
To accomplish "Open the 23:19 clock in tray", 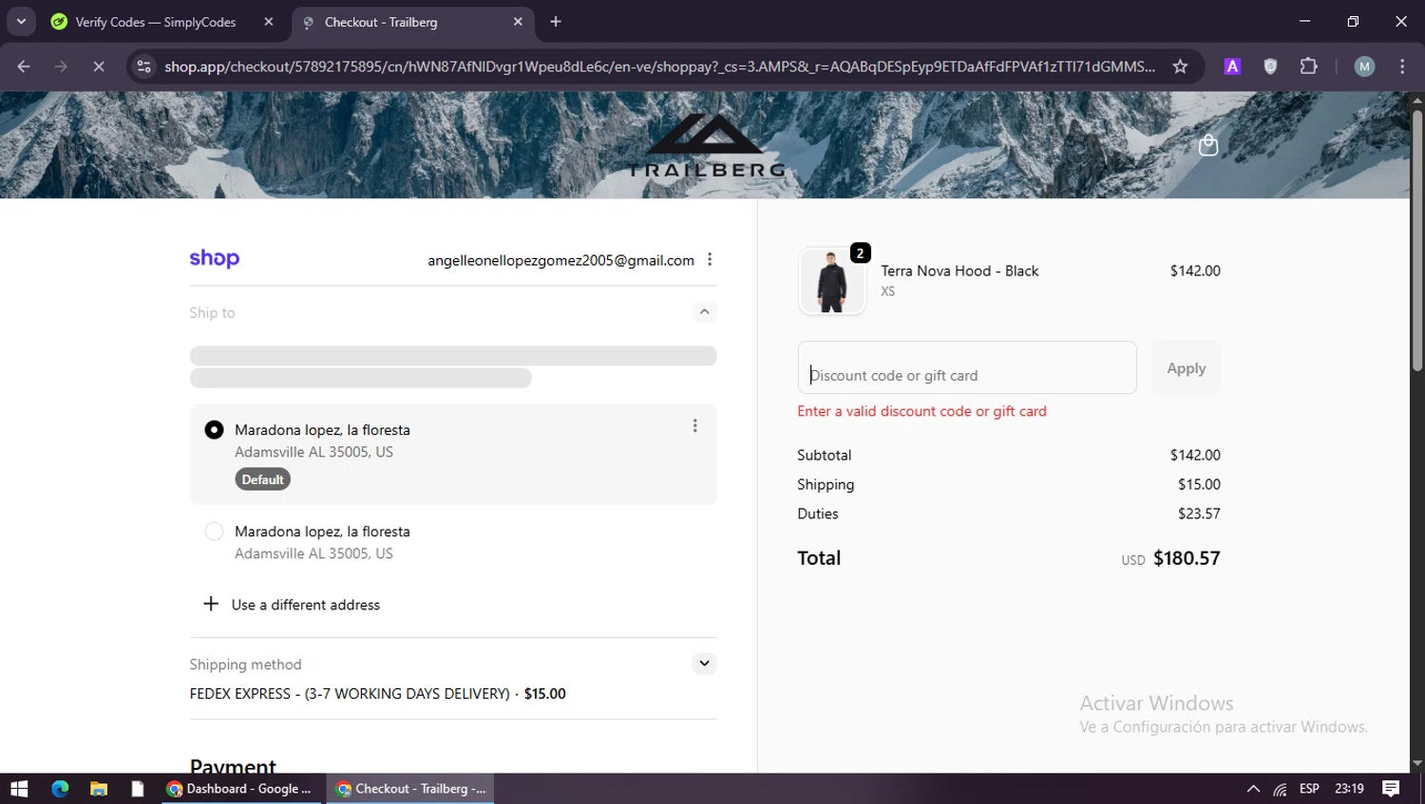I will coord(1349,789).
